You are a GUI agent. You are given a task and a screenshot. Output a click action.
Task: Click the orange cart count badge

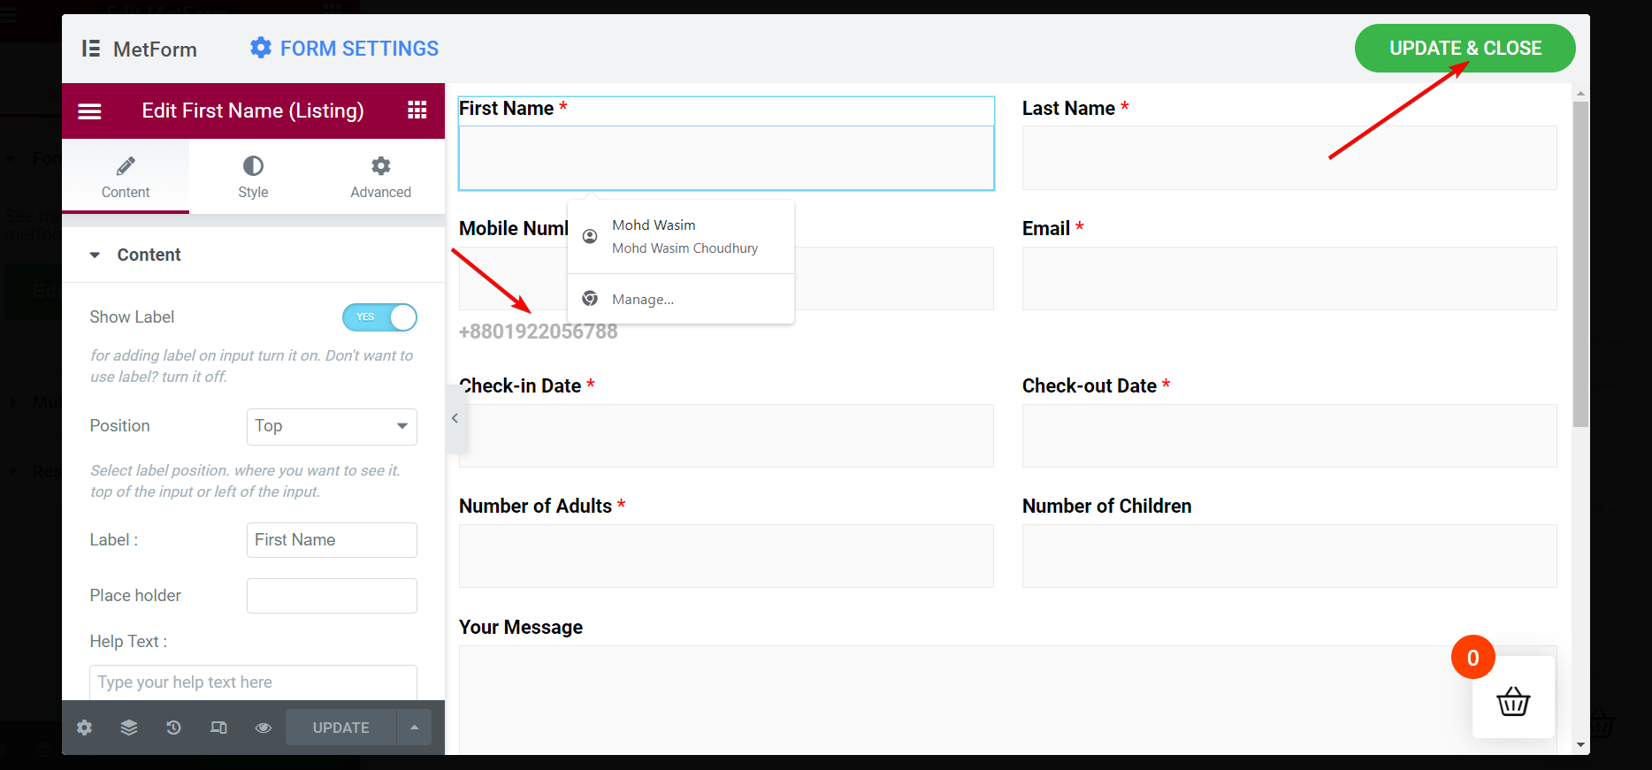tap(1473, 657)
